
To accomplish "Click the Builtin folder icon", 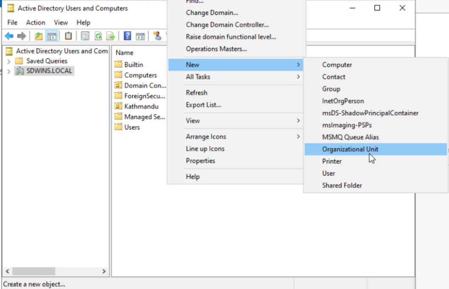I will click(x=118, y=64).
